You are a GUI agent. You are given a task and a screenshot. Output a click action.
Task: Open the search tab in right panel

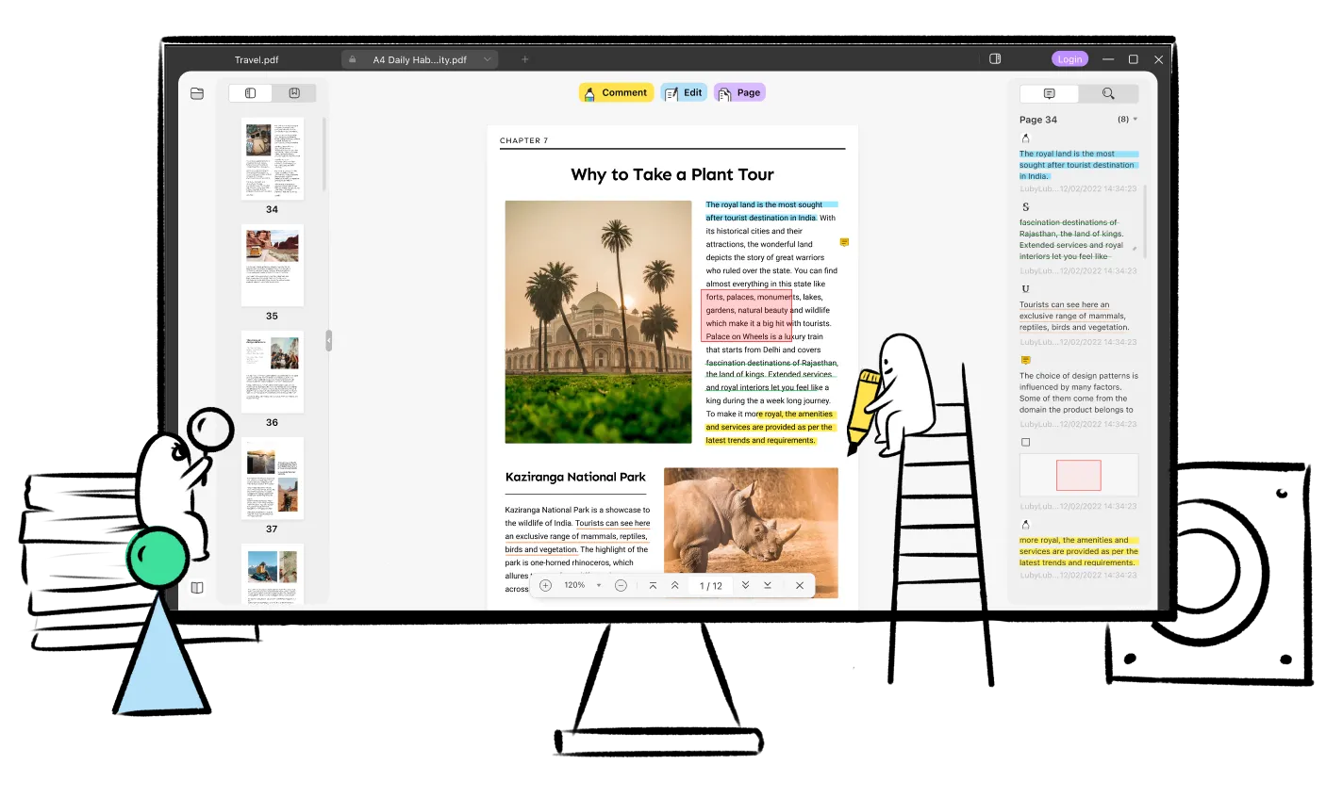pyautogui.click(x=1108, y=93)
